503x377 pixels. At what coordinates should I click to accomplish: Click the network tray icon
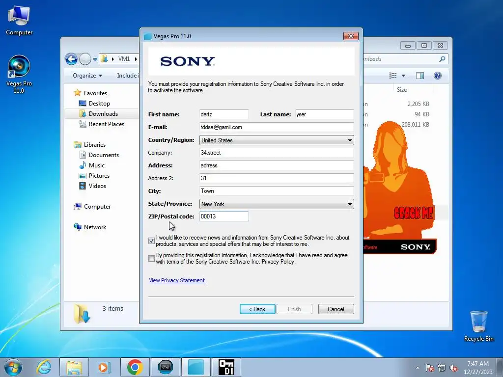click(x=442, y=368)
